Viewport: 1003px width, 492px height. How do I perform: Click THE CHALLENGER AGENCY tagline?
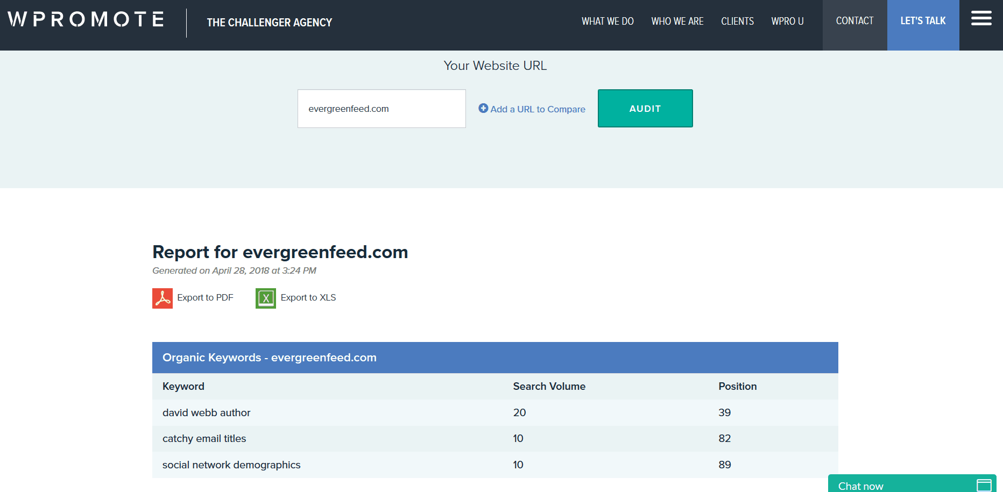click(269, 23)
